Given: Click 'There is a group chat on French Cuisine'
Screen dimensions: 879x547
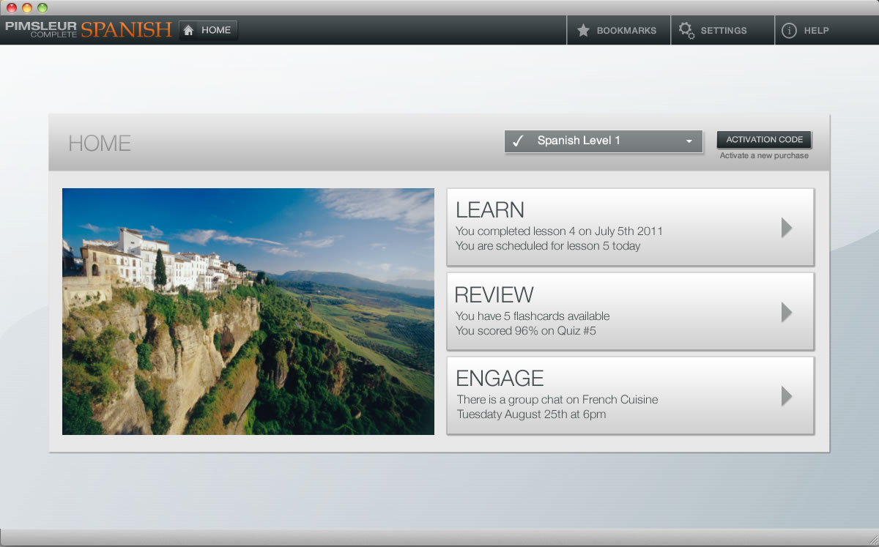Looking at the screenshot, I should click(557, 400).
